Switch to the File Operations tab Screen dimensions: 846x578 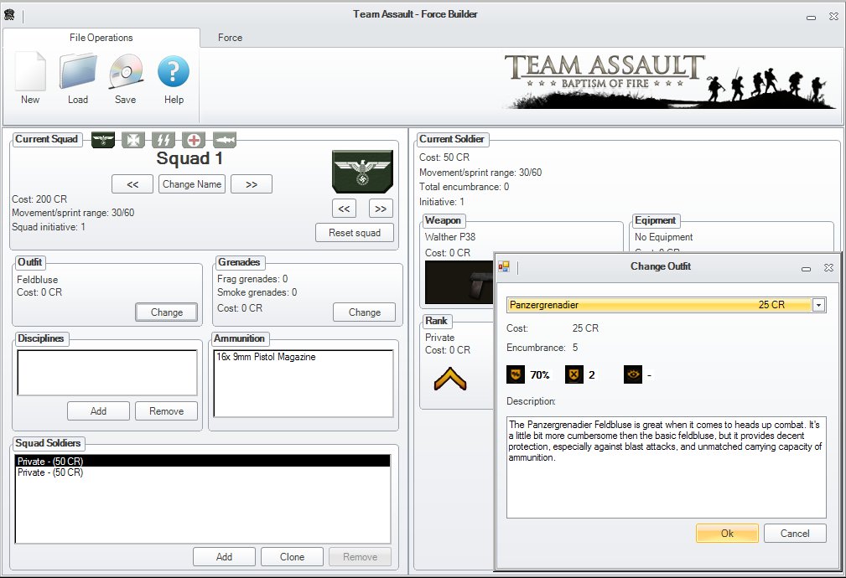(102, 38)
